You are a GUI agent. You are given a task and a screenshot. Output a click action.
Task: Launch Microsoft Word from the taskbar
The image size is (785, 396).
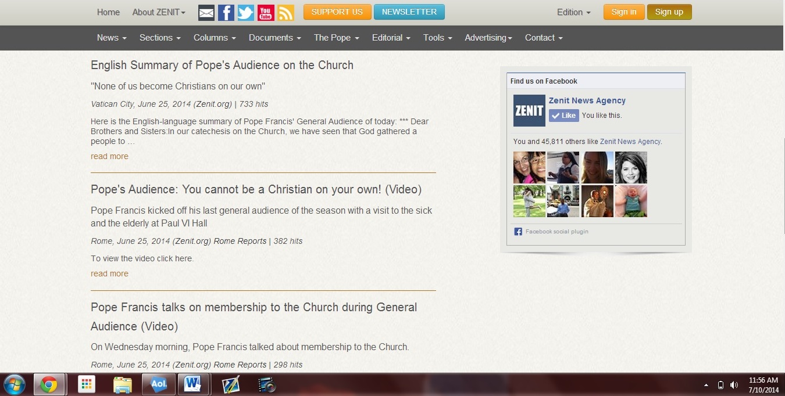pyautogui.click(x=192, y=384)
